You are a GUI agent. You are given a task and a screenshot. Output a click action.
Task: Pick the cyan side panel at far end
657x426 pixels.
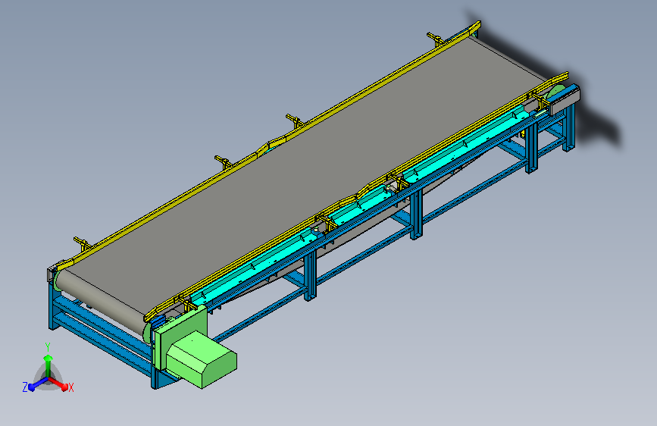tap(469, 143)
